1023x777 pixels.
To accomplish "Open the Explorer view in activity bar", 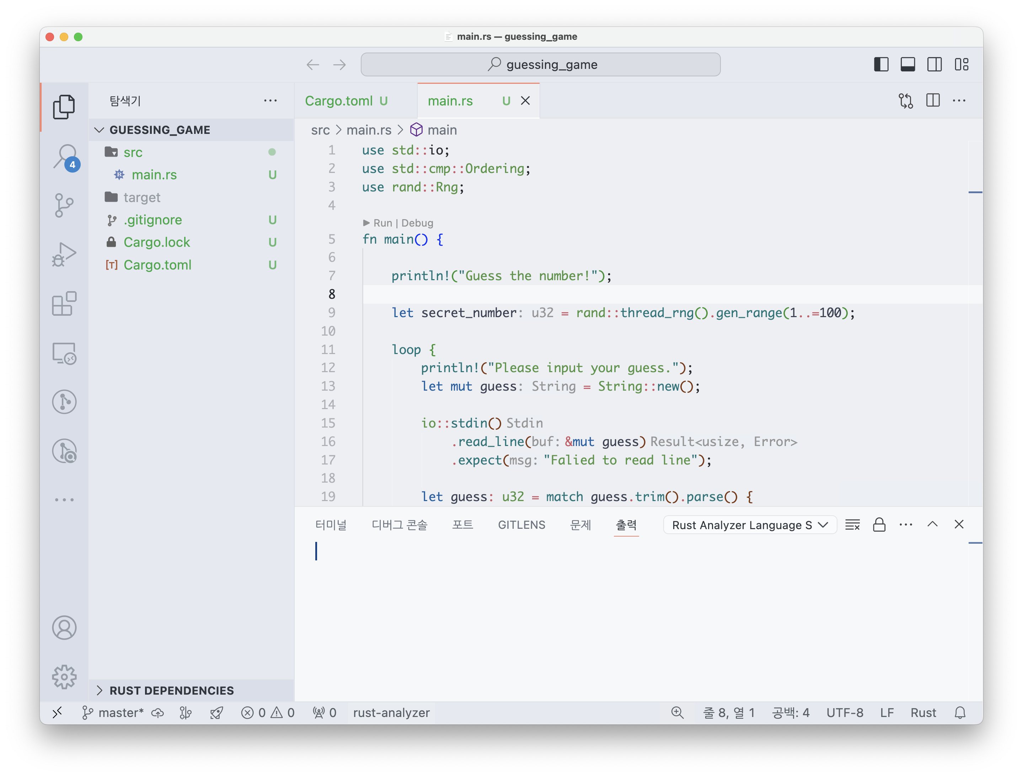I will (64, 107).
